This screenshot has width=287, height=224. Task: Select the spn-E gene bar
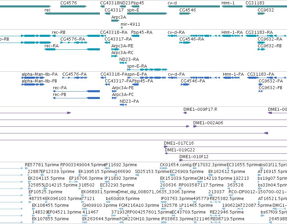point(147,14)
